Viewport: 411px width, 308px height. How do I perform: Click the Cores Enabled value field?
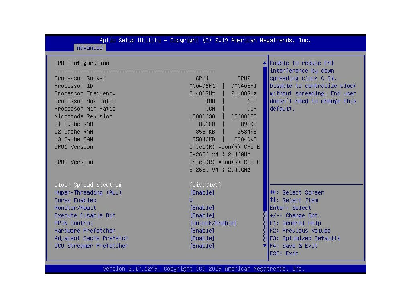pos(191,200)
